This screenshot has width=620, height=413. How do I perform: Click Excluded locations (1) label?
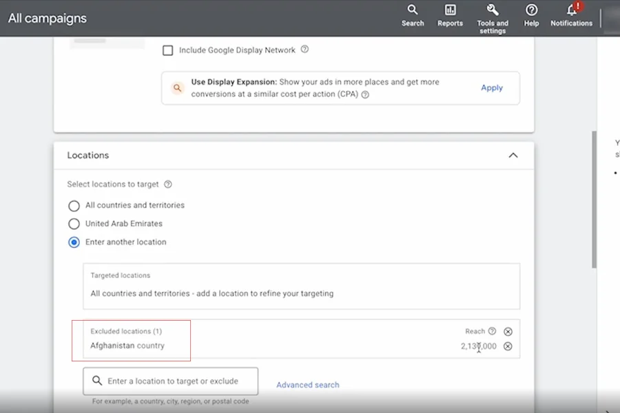pos(126,331)
